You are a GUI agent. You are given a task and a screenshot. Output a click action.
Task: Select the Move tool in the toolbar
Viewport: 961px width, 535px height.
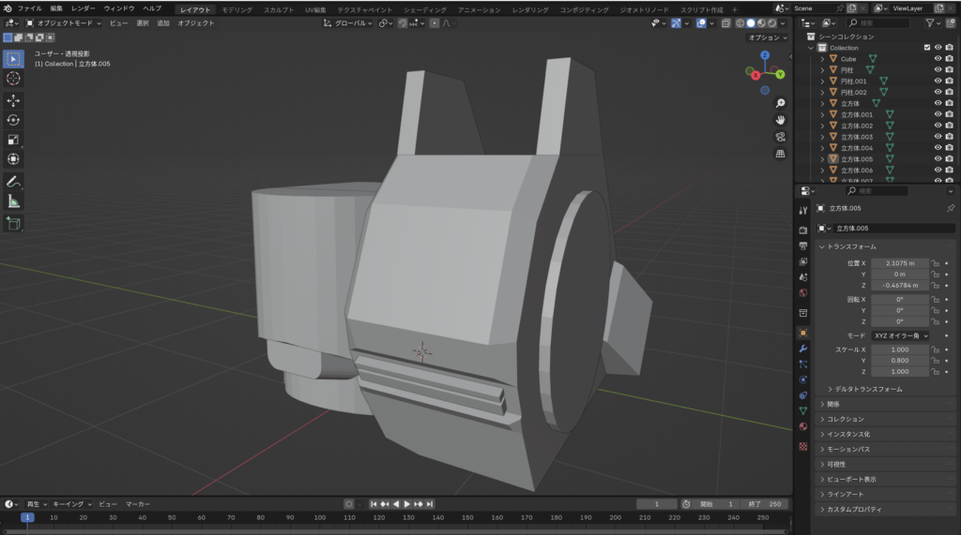click(14, 100)
